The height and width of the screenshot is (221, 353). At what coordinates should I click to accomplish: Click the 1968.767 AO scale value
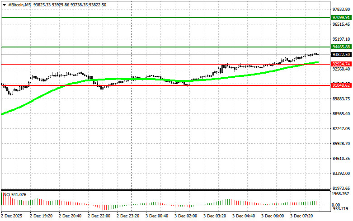pyautogui.click(x=341, y=194)
